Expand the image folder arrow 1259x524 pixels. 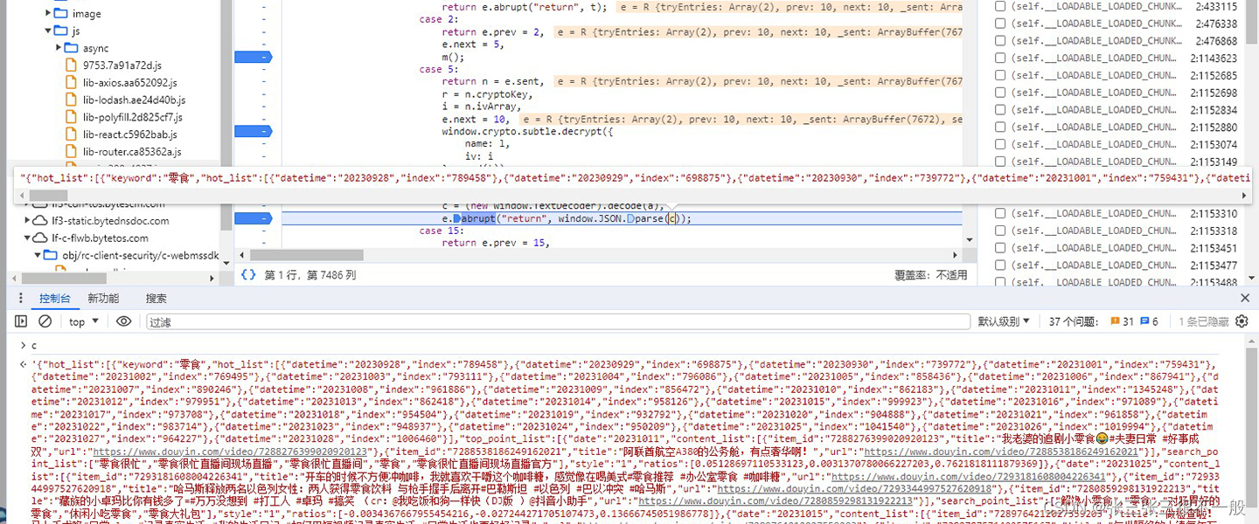coord(47,14)
